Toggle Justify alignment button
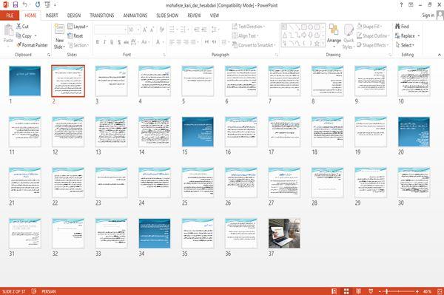 tap(193, 42)
